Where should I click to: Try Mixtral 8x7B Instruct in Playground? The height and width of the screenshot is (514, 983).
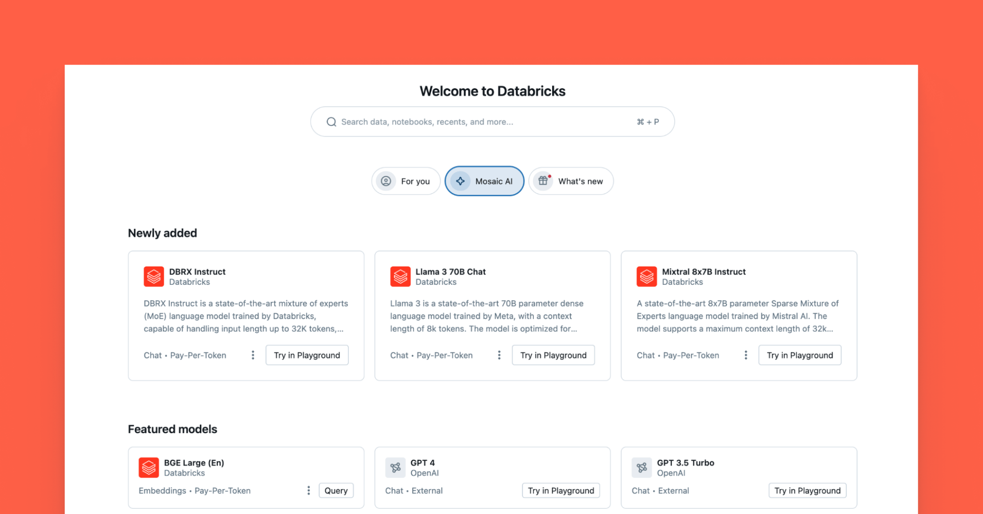coord(800,355)
